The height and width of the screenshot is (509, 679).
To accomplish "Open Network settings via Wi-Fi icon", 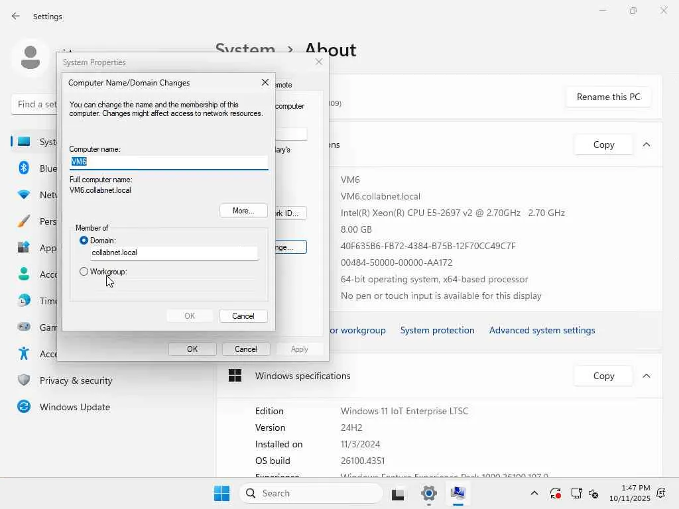I will 24,195.
